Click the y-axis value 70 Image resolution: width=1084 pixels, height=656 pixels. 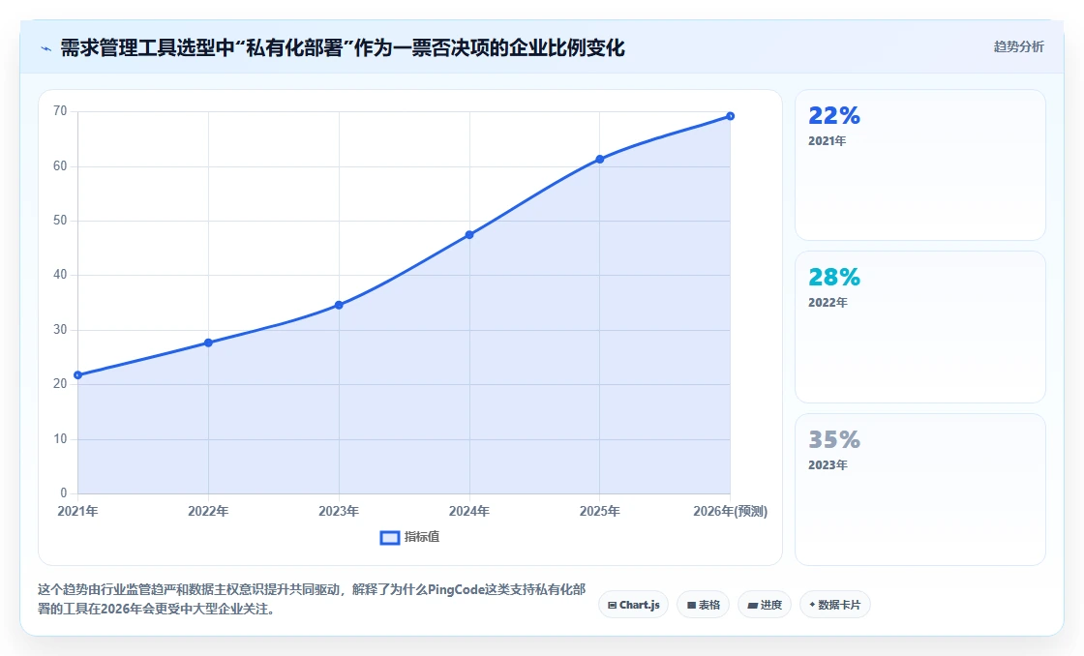[60, 111]
